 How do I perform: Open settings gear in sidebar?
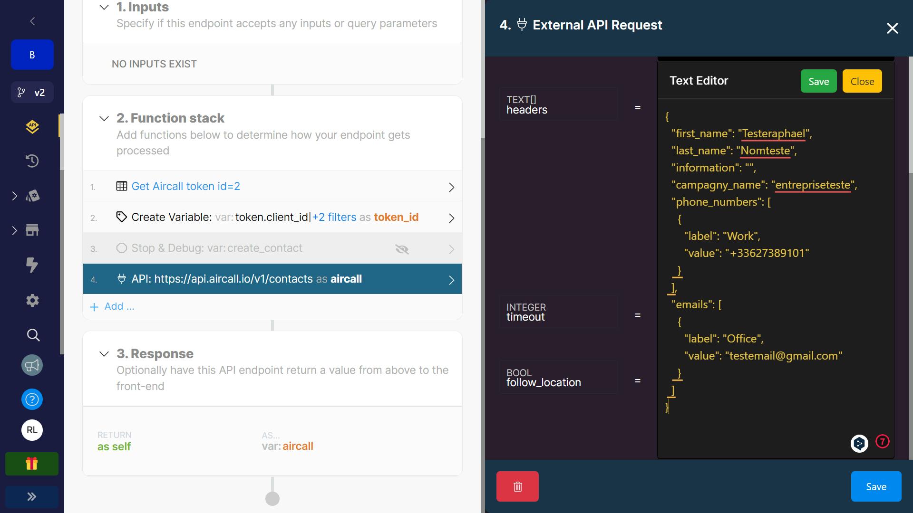click(32, 300)
